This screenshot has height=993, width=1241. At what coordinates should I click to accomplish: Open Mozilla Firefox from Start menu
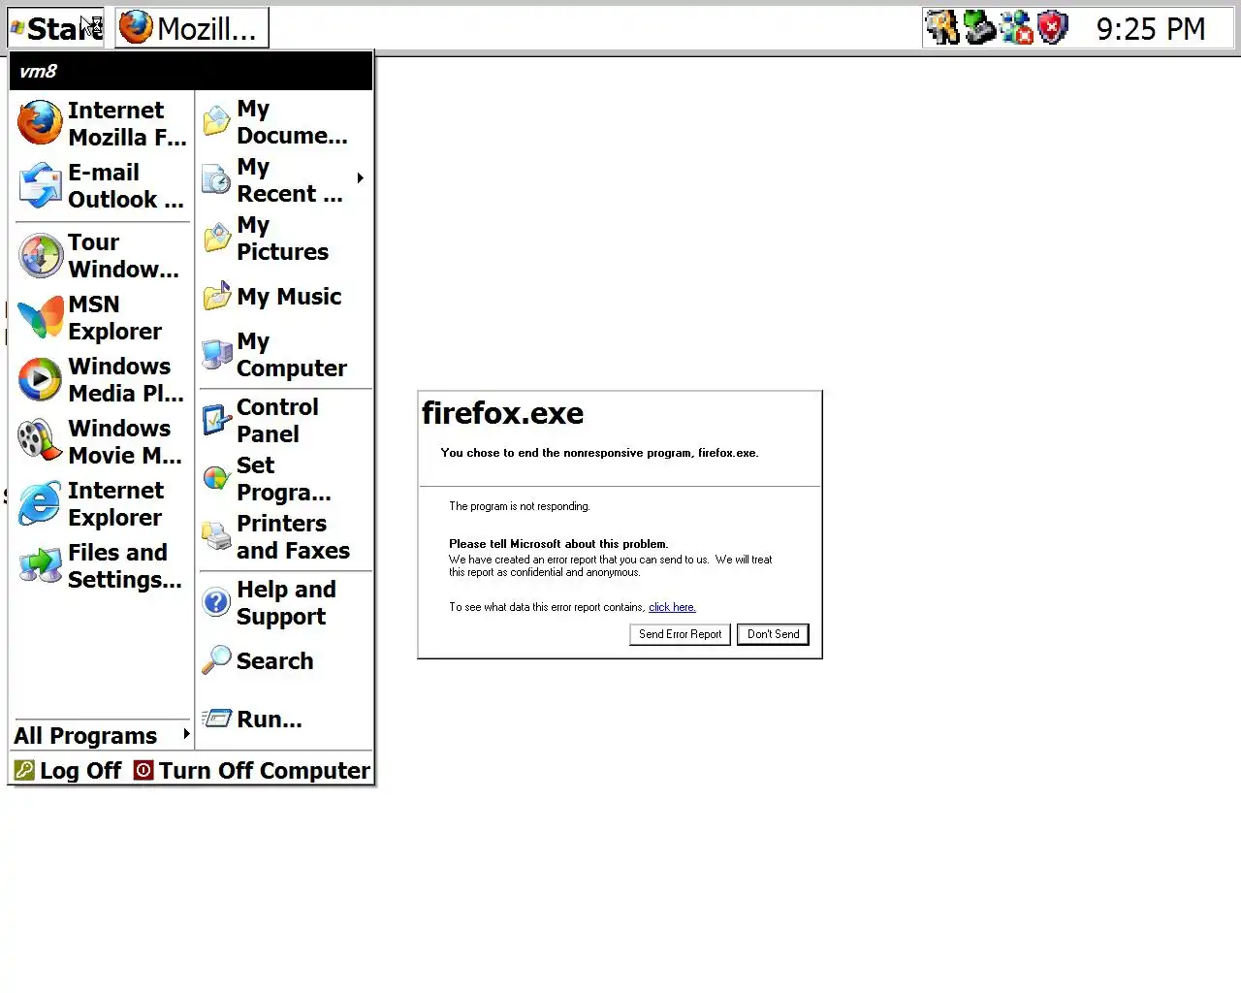[102, 124]
